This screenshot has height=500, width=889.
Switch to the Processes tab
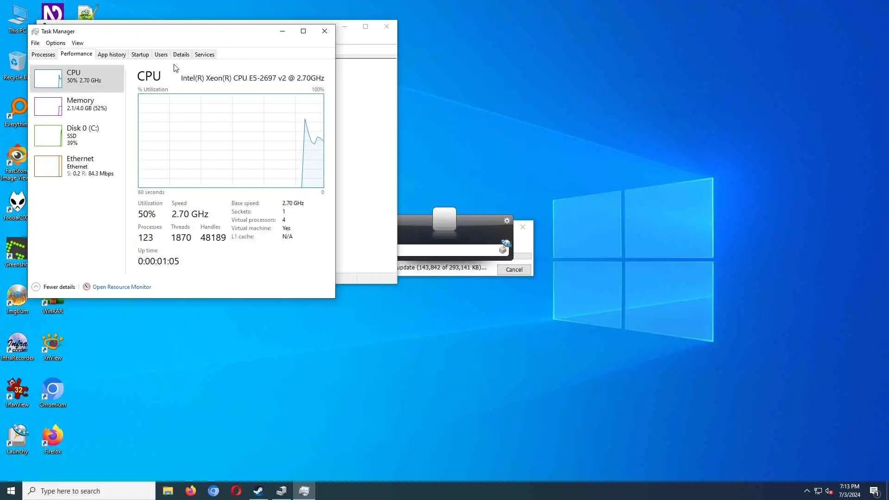pos(43,55)
